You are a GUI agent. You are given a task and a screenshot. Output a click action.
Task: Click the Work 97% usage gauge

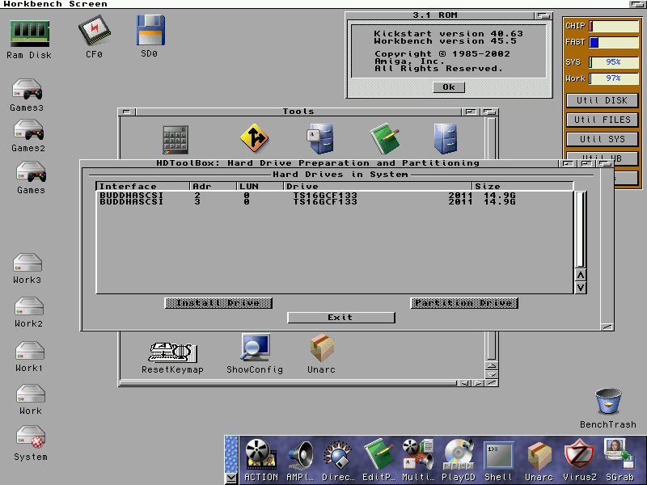pos(614,78)
